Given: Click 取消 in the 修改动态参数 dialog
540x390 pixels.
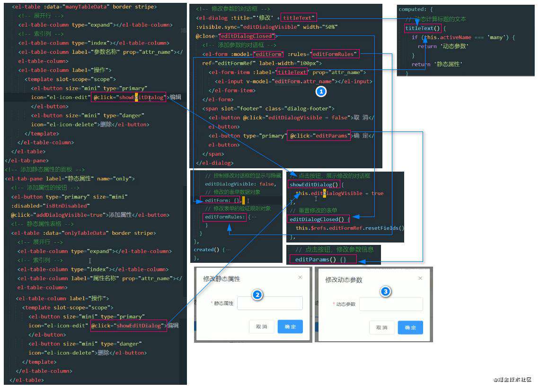Looking at the screenshot, I should point(382,328).
